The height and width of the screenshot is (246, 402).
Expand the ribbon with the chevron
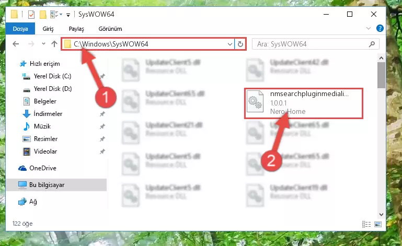(369, 28)
